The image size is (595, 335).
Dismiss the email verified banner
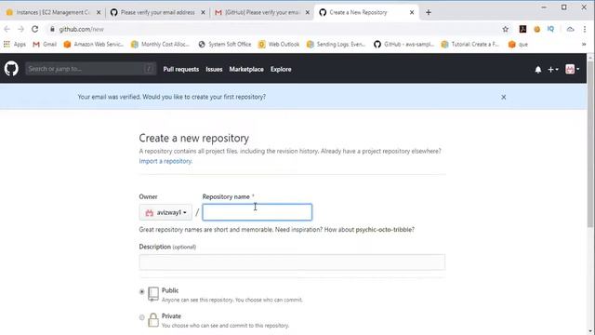(504, 97)
